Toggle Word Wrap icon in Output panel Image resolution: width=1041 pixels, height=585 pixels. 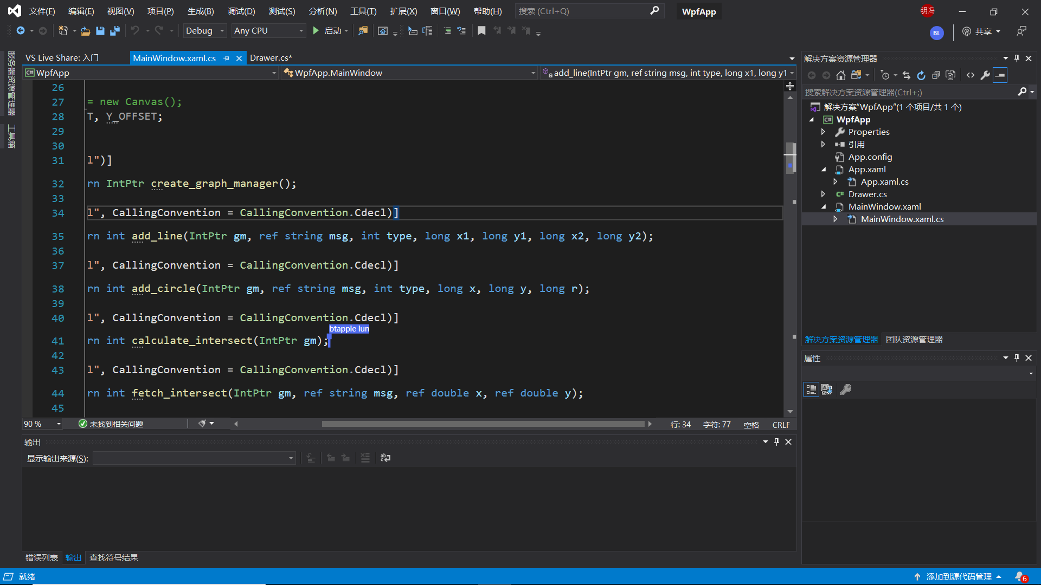[x=385, y=458]
